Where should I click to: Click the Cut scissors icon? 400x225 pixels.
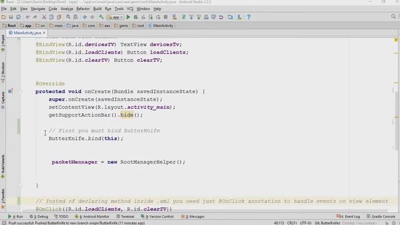(44, 17)
